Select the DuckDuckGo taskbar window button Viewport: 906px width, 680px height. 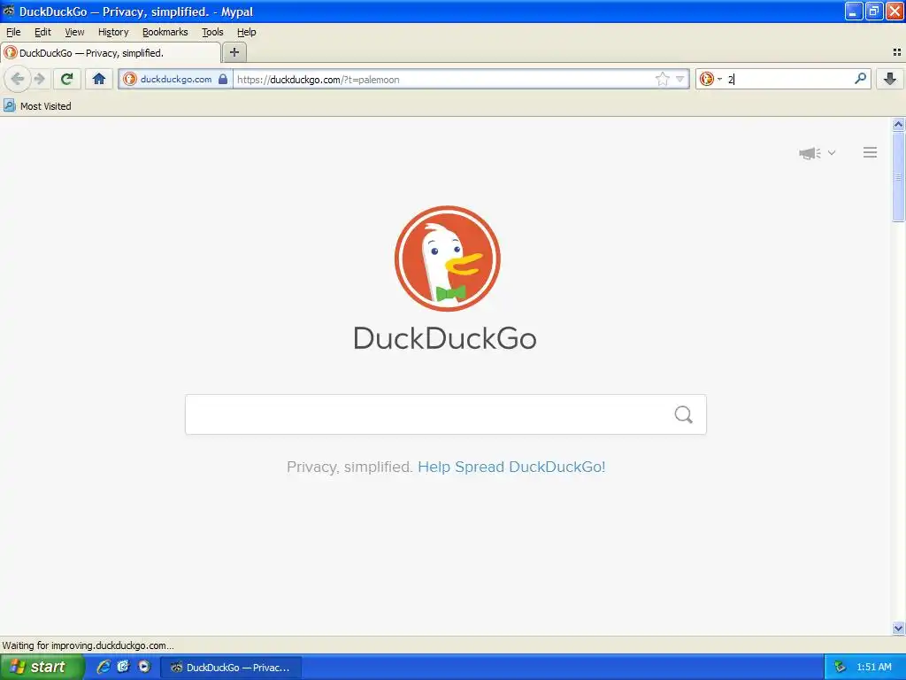pos(231,668)
